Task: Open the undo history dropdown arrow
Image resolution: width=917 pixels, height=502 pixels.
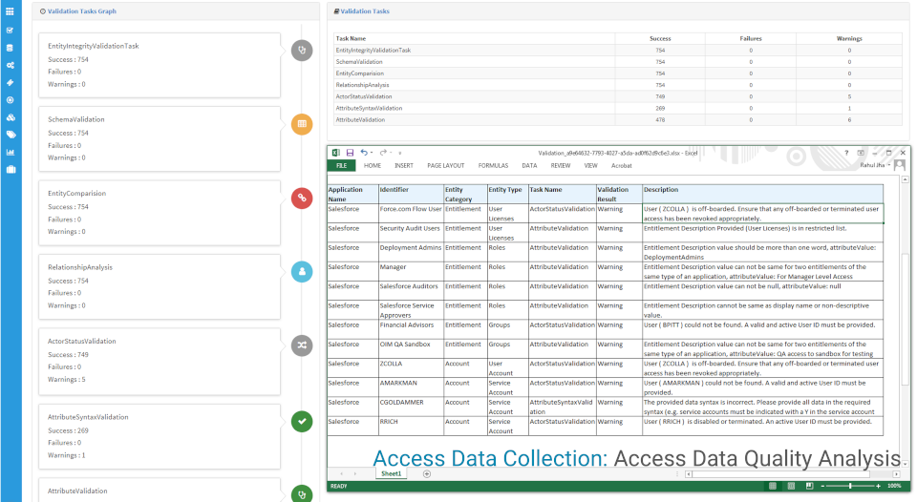Action: point(372,153)
